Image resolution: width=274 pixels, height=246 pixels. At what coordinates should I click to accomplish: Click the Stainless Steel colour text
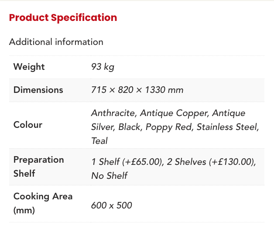pyautogui.click(x=227, y=127)
